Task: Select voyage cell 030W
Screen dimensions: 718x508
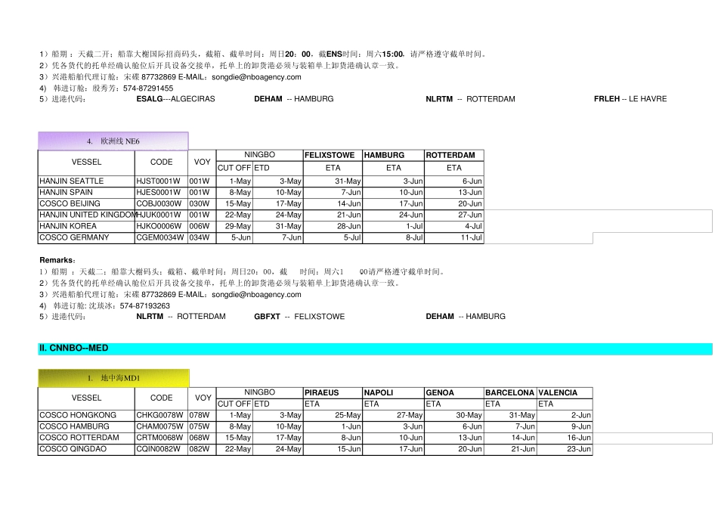Action: pos(202,203)
